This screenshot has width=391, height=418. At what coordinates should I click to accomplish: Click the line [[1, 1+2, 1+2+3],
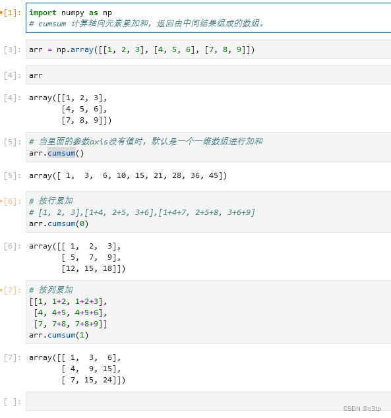[68, 301]
